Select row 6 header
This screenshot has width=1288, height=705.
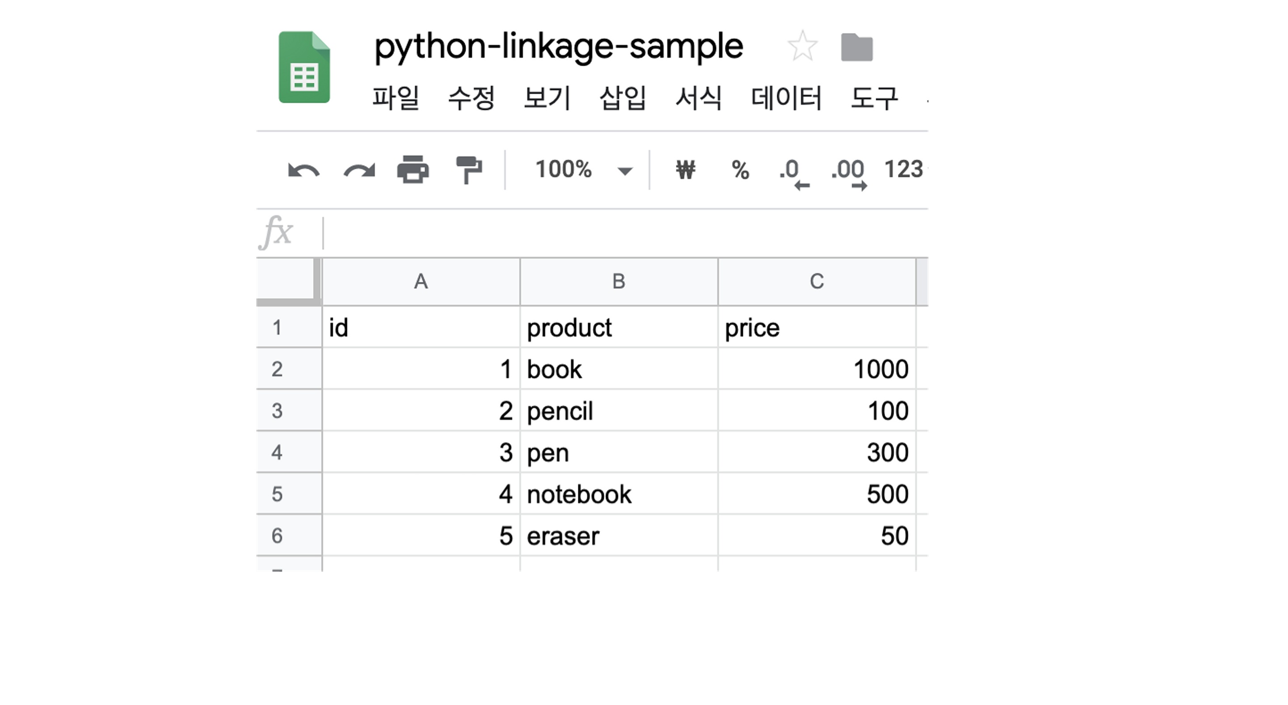289,535
